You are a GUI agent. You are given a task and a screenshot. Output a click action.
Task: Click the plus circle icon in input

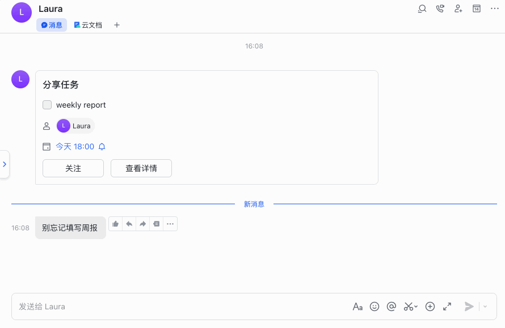click(x=430, y=306)
